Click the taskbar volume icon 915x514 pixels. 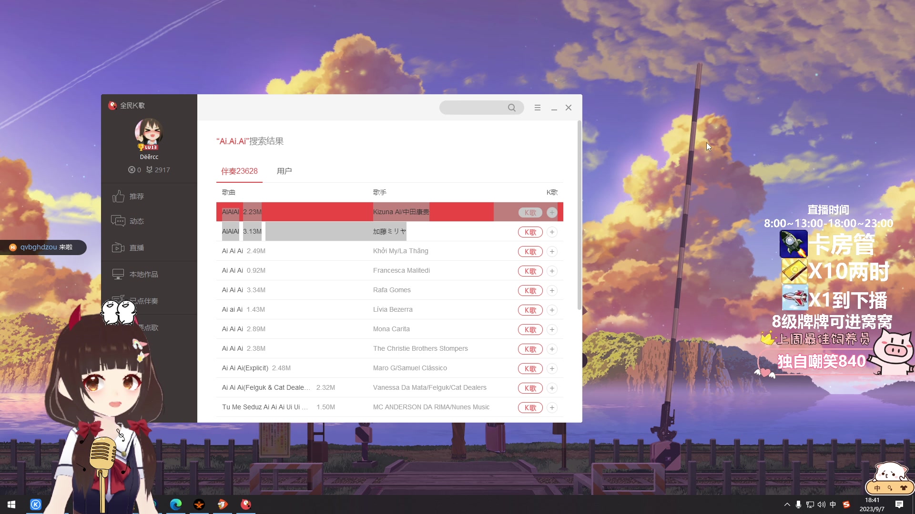822,504
